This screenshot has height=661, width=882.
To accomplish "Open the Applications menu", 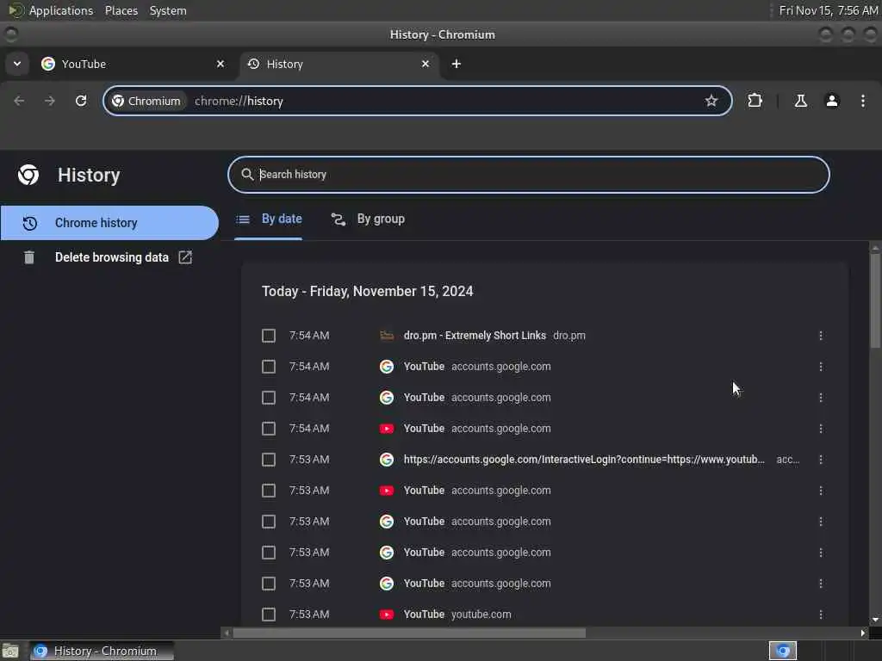I will 61,10.
